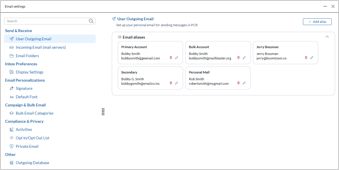Click the Aa Default Font icon
Viewport: 339px width, 170px height.
coord(11,97)
